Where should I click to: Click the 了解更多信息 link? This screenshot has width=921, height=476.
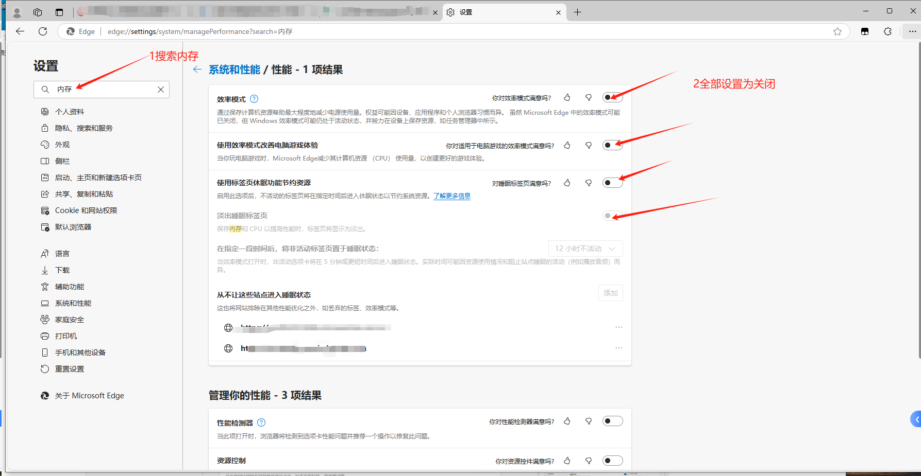tap(452, 196)
